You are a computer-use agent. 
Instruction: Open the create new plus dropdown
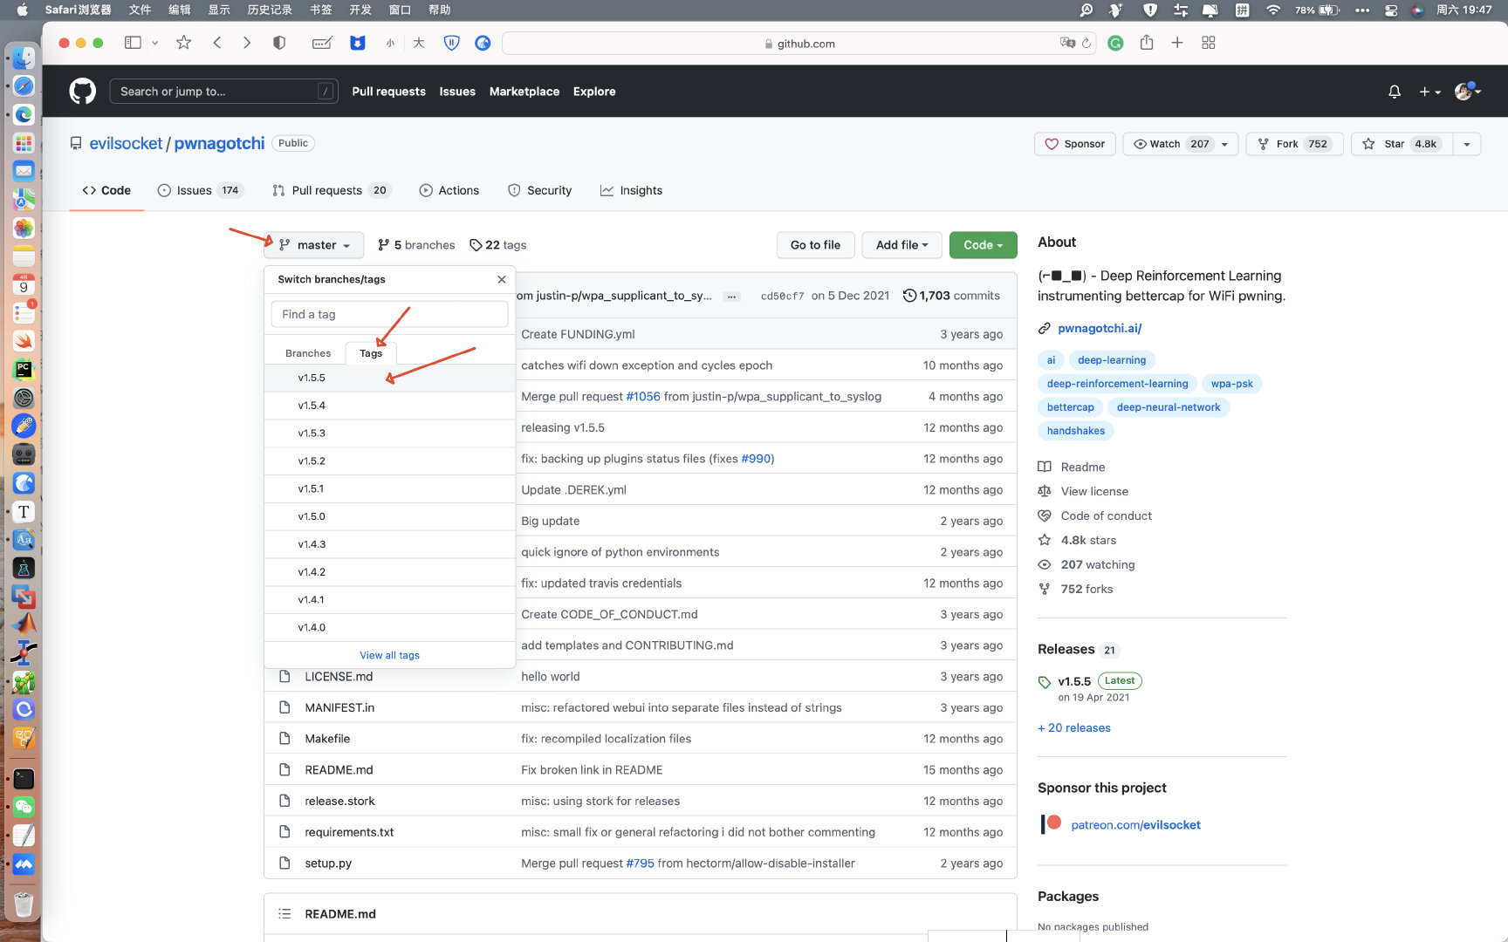[x=1429, y=92]
